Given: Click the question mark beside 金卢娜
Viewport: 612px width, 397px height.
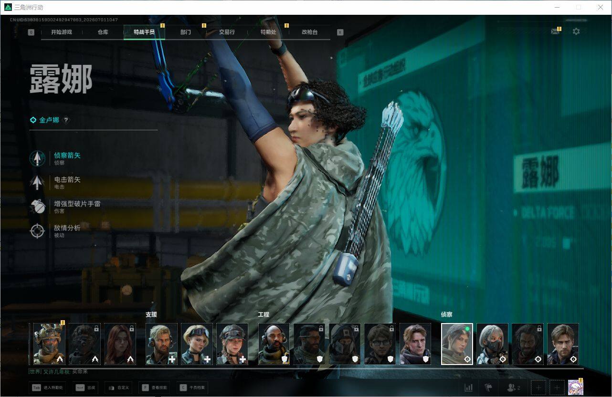Looking at the screenshot, I should (66, 120).
